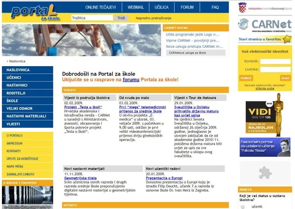This screenshot has width=295, height=209.
Task: Open the ONLINE TEČAJEVI top menu
Action: click(x=101, y=7)
